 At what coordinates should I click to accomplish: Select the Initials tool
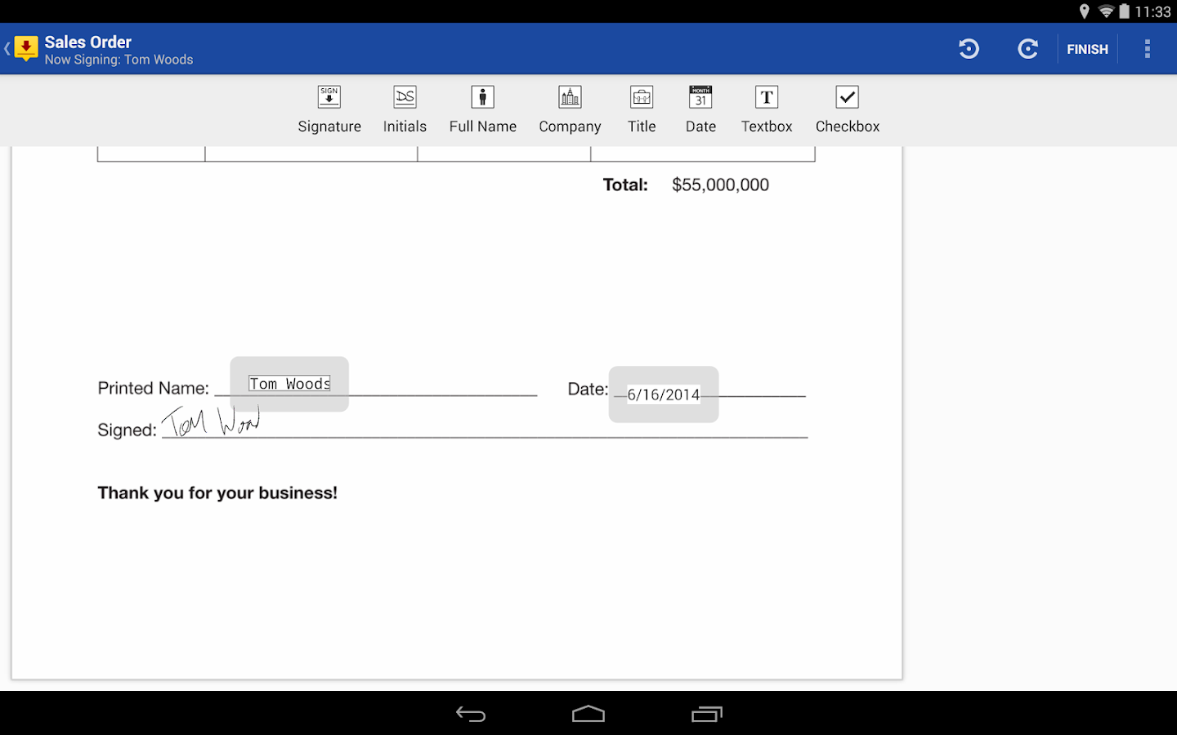pyautogui.click(x=405, y=109)
